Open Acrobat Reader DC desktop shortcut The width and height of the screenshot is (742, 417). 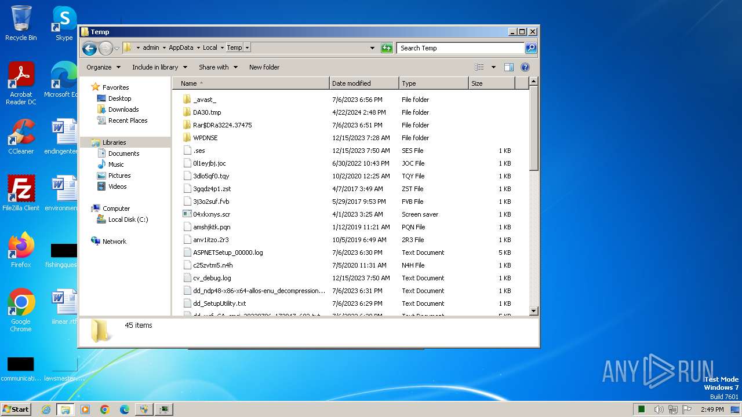tap(21, 83)
